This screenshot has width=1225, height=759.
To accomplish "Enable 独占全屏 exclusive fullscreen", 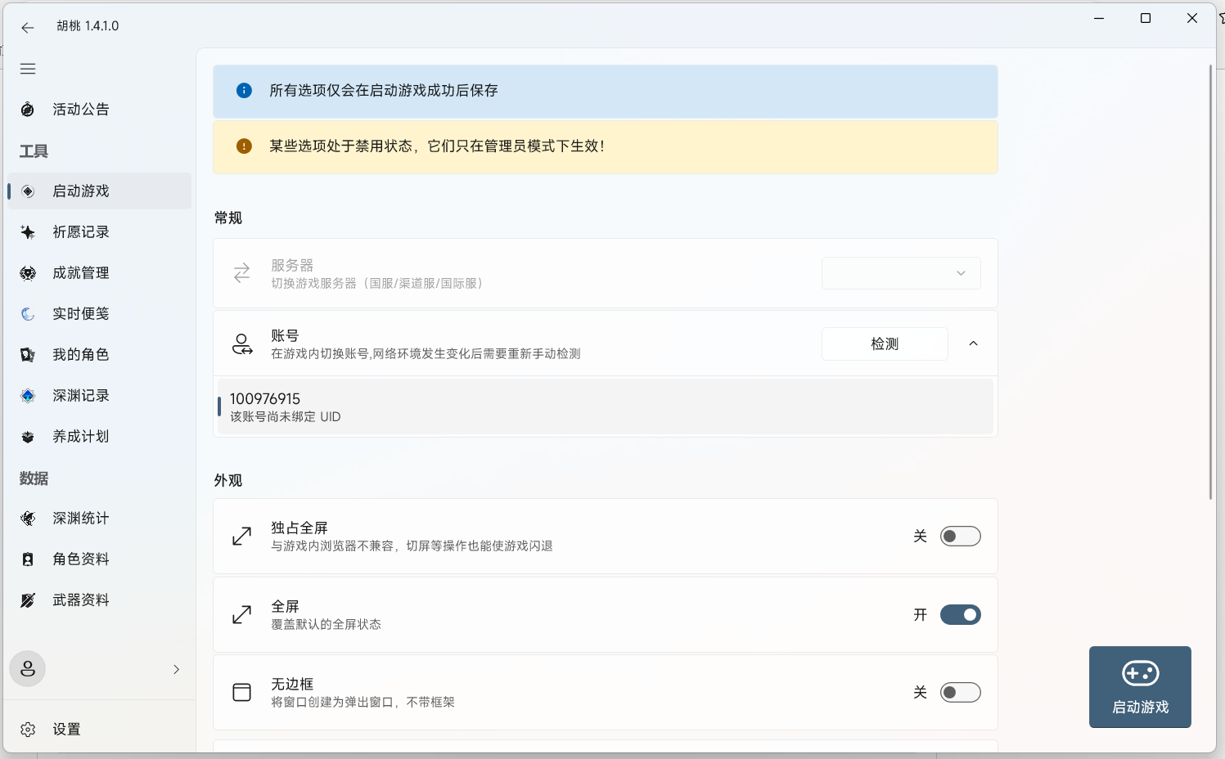I will coord(960,536).
